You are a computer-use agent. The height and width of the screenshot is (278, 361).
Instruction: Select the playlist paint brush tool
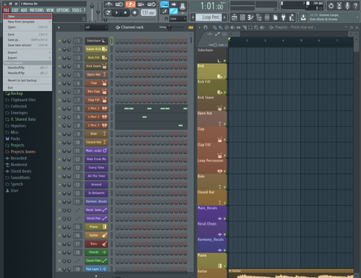pos(220,27)
